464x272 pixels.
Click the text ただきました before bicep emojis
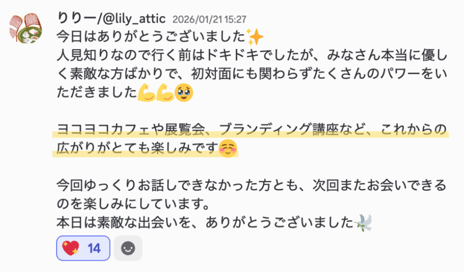coord(97,92)
